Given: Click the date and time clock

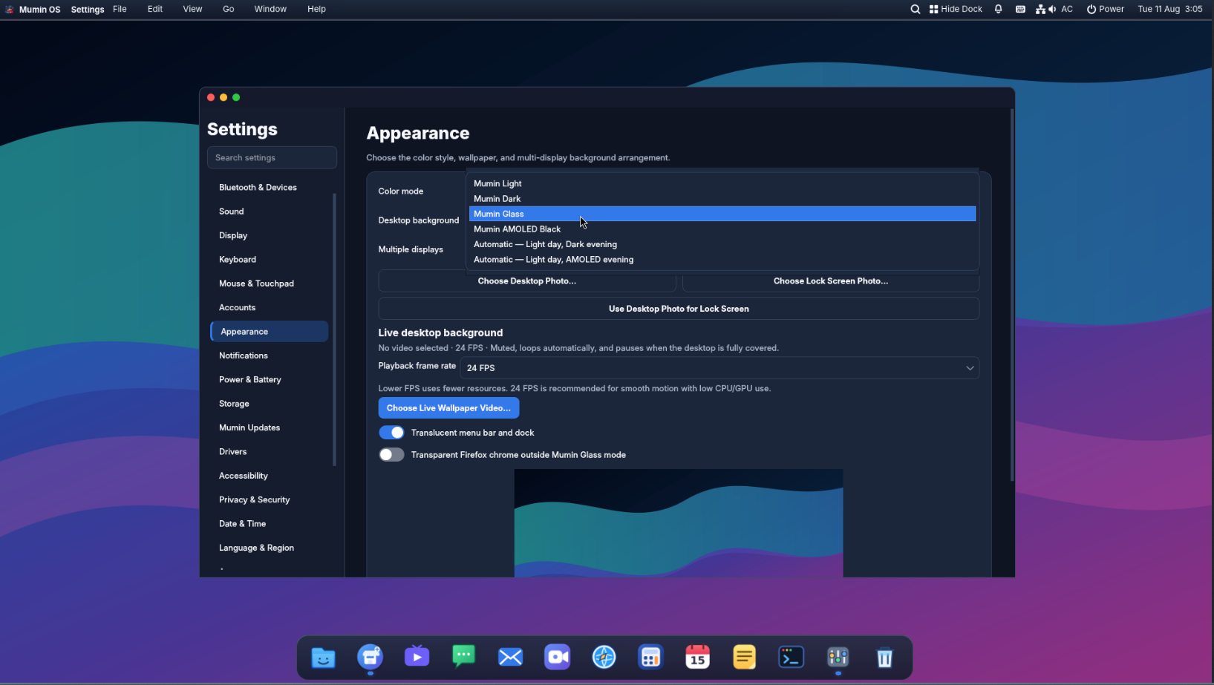Looking at the screenshot, I should [1170, 9].
